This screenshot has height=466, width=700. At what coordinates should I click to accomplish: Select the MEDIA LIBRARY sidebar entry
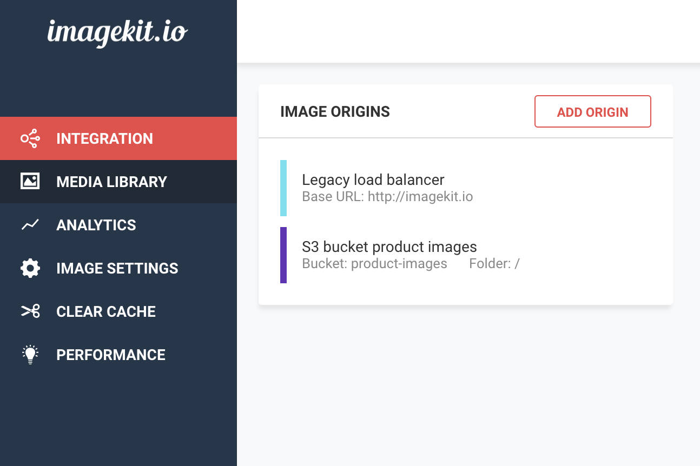coord(111,182)
